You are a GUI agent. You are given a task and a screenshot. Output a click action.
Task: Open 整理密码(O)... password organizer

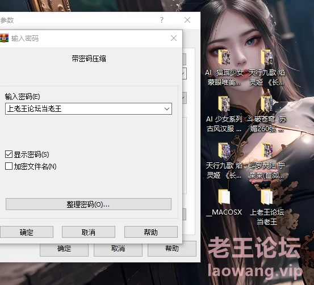tap(89, 204)
